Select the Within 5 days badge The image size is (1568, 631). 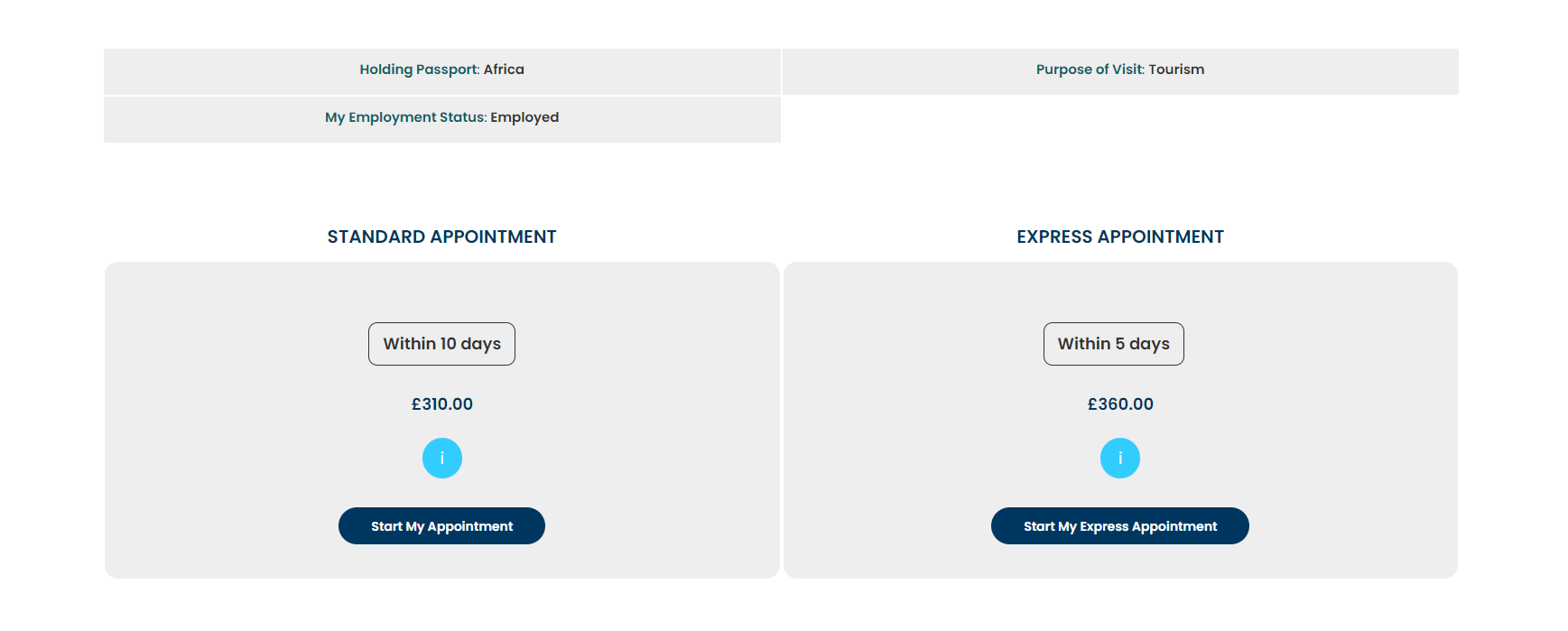pos(1113,344)
